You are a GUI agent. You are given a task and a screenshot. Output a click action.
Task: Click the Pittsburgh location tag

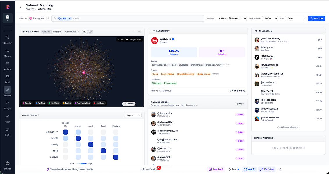point(157,83)
